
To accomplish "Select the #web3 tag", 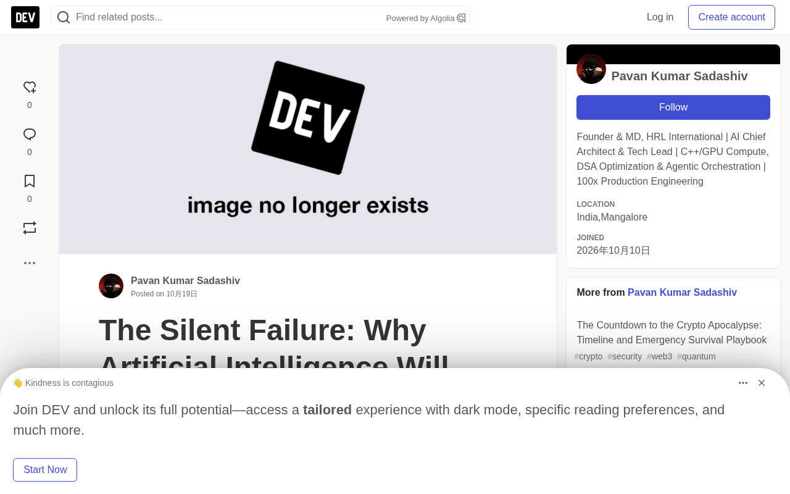I will point(660,356).
